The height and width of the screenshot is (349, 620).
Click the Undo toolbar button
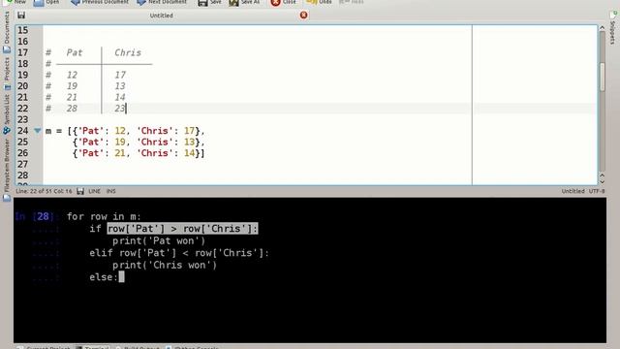(319, 2)
